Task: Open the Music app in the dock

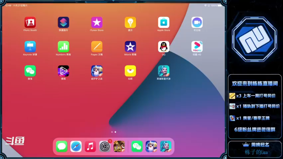Action: click(x=90, y=146)
